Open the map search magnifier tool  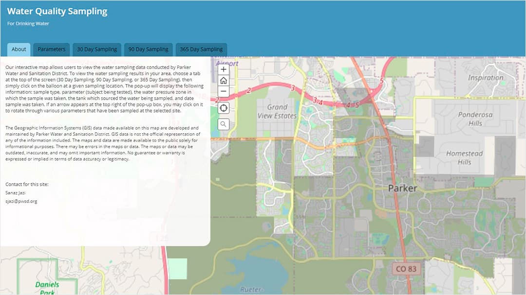pyautogui.click(x=223, y=124)
